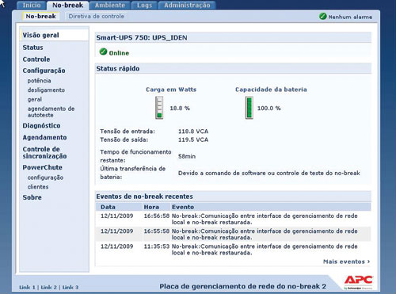This screenshot has width=396, height=294.
Task: Switch to the Ambiente tab
Action: pyautogui.click(x=110, y=6)
